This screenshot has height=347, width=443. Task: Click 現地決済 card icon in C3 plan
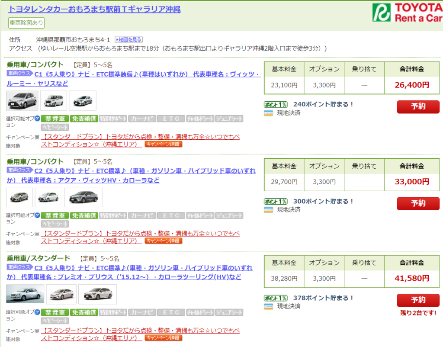pos(268,307)
